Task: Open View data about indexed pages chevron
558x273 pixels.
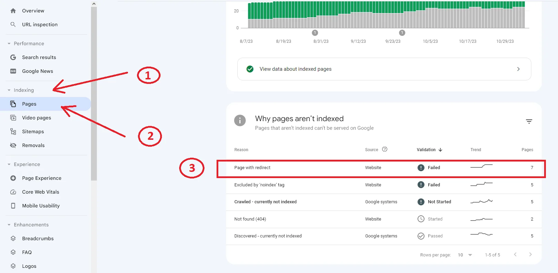Action: [518, 69]
